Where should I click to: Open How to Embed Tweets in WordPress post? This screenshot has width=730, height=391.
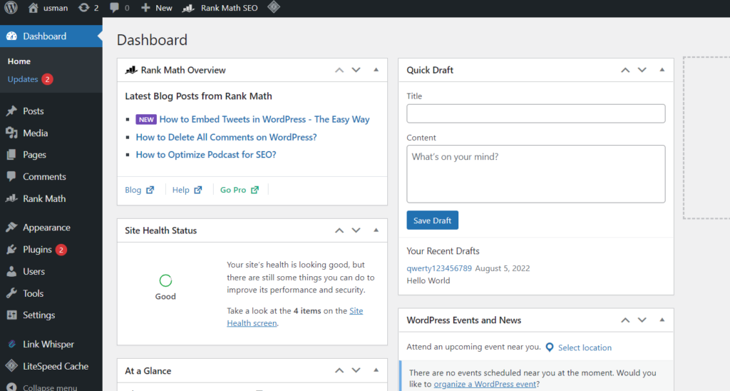tap(264, 119)
